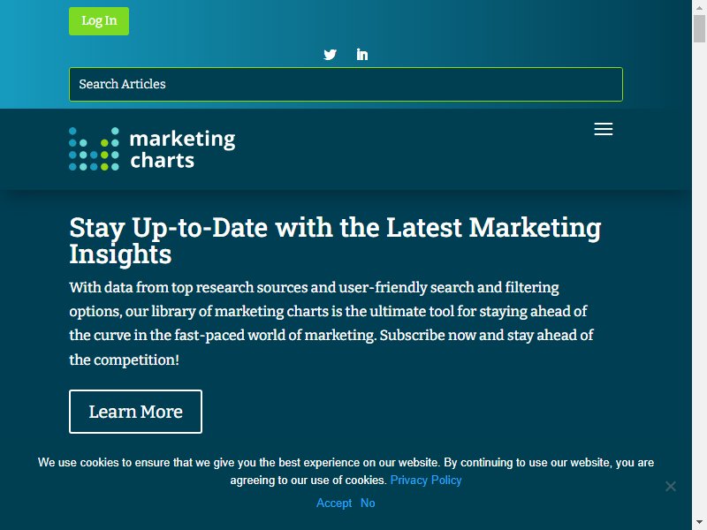Open the LinkedIn profile icon
Image resolution: width=707 pixels, height=530 pixels.
[x=362, y=55]
